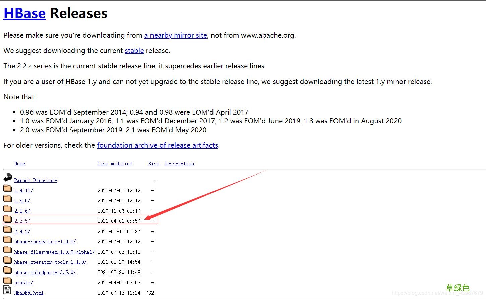
Task: Follow the stable release link
Action: (134, 51)
